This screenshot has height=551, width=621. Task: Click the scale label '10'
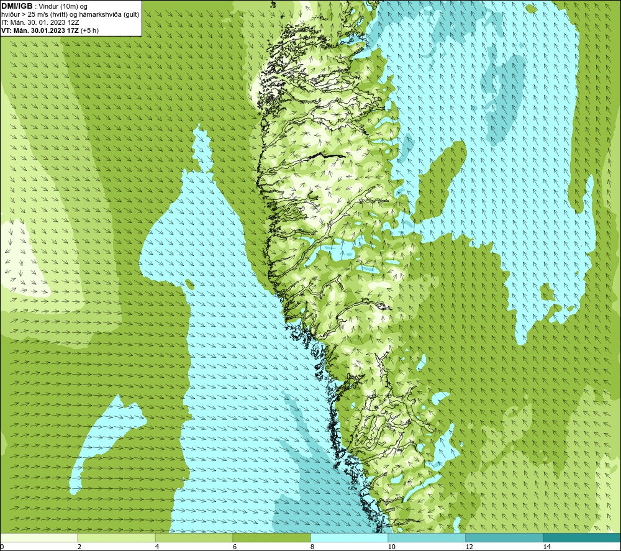391,547
